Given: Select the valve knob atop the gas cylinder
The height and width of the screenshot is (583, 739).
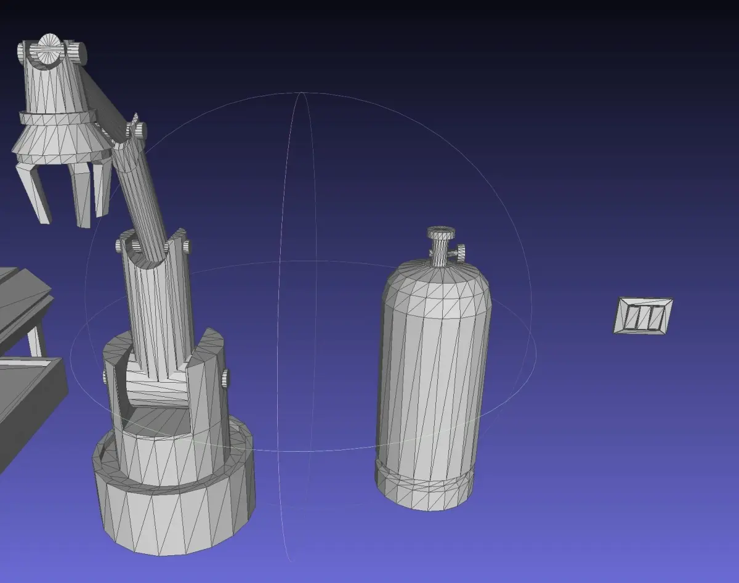Looking at the screenshot, I should (442, 234).
